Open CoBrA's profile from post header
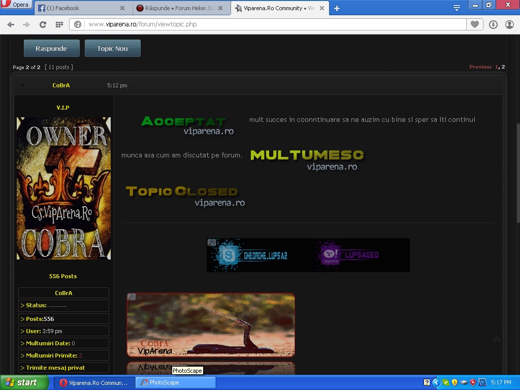 point(61,85)
